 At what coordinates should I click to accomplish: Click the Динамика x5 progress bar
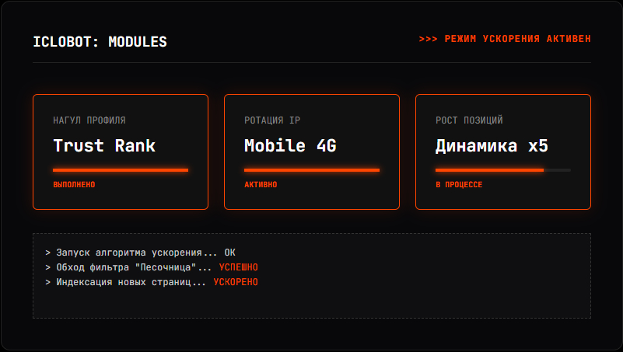tap(502, 169)
